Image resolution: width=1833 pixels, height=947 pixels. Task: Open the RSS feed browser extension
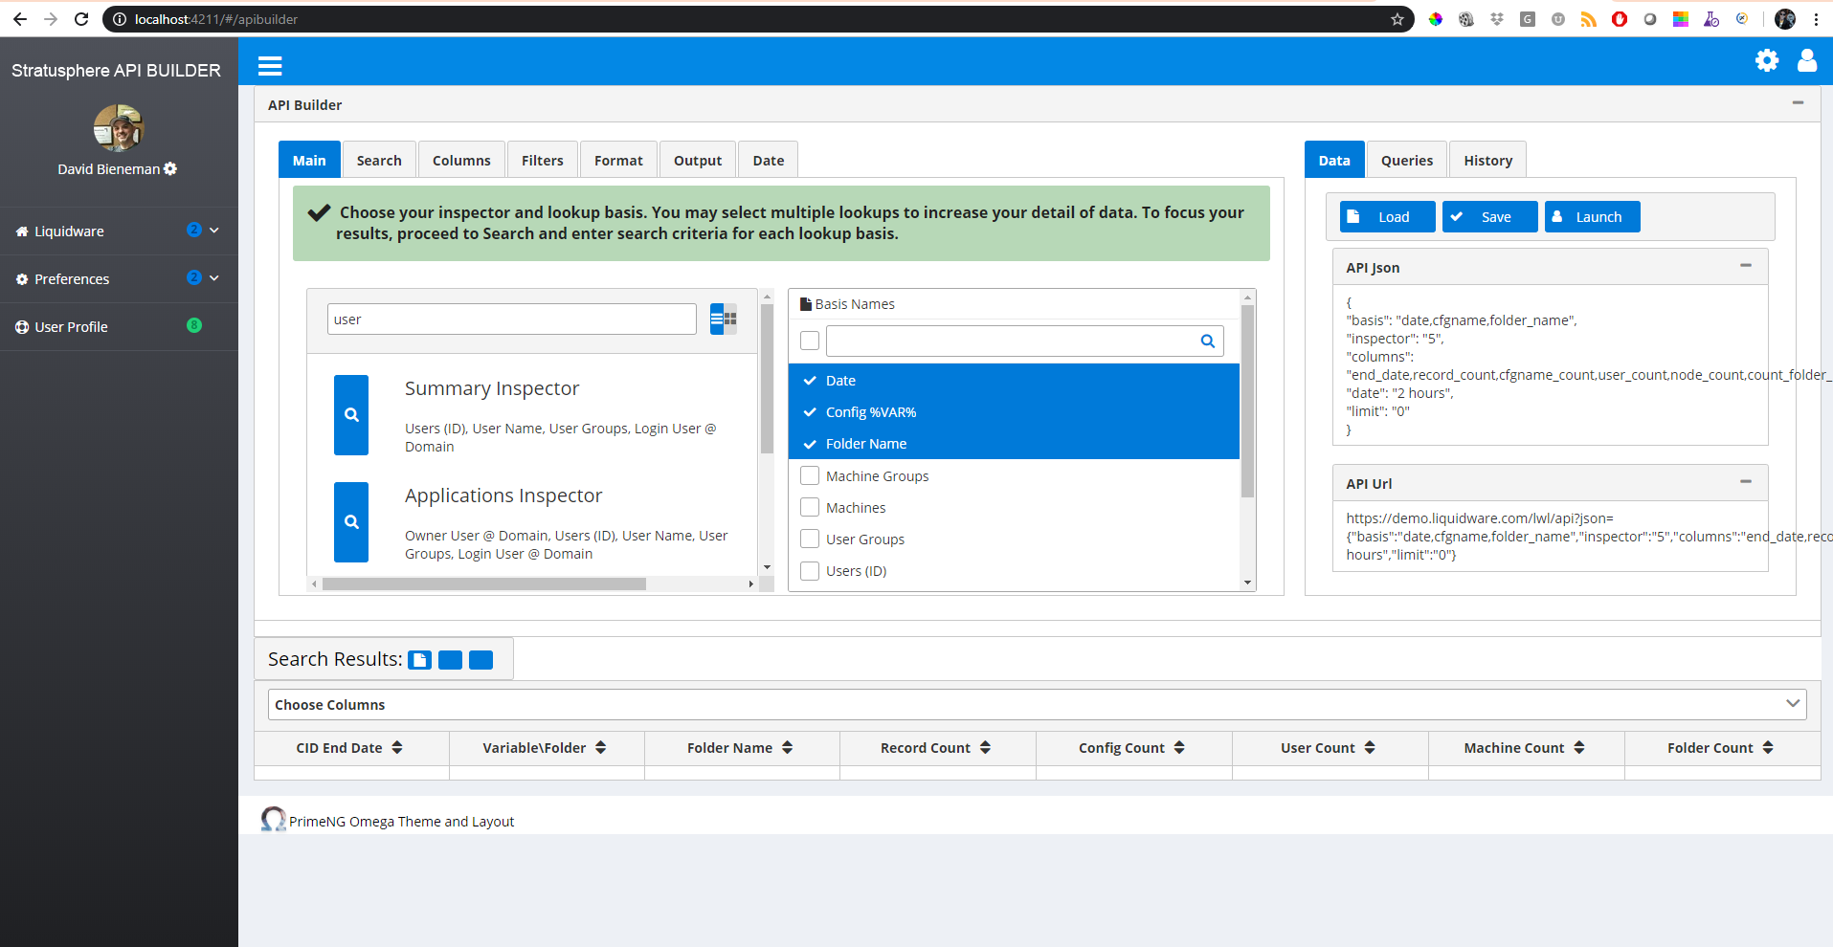[x=1589, y=19]
